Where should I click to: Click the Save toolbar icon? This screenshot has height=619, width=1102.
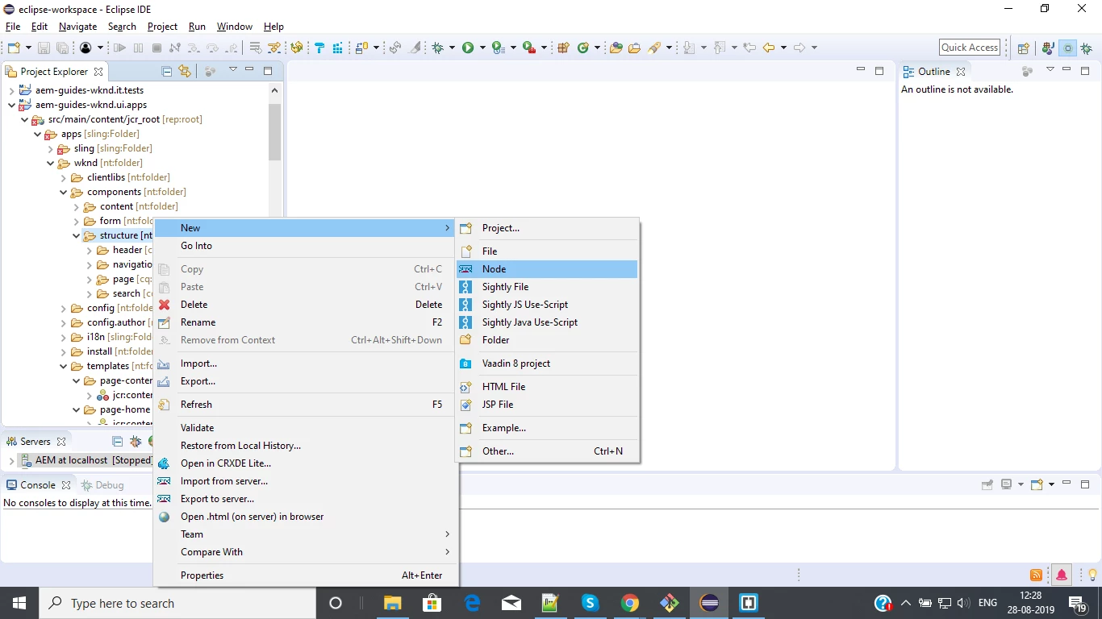43,48
